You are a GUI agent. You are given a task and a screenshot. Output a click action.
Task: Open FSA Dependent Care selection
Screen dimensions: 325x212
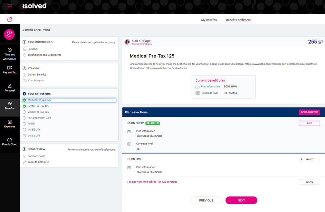click(39, 118)
